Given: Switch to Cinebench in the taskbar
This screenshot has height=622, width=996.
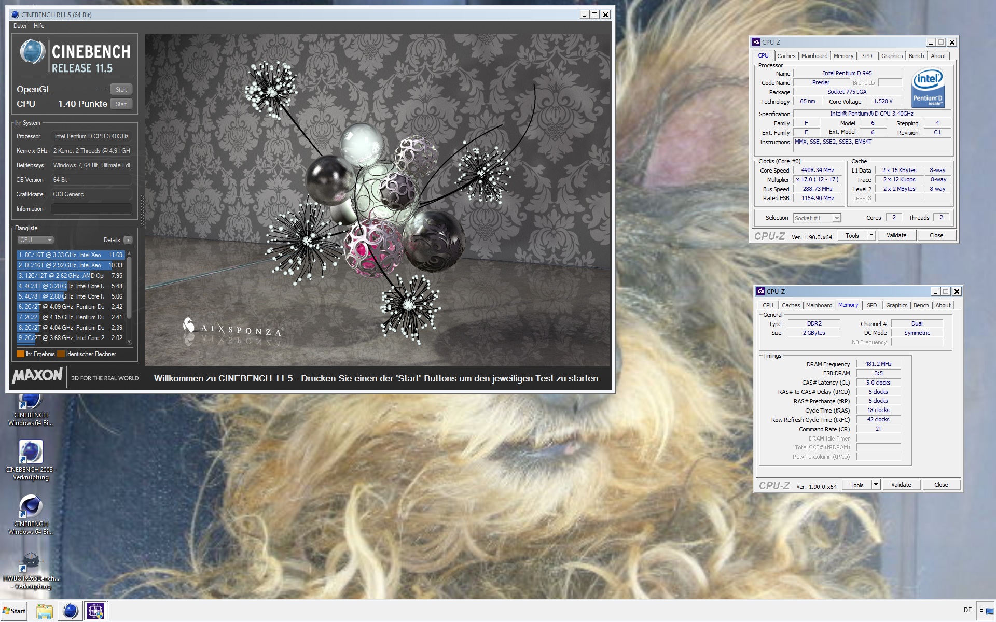Looking at the screenshot, I should pyautogui.click(x=70, y=611).
